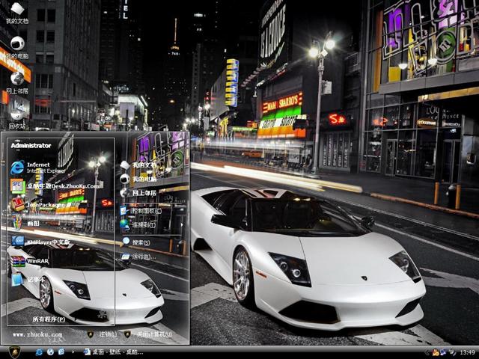Open 我的文档 in start menu right column
This screenshot has width=479, height=359.
pyautogui.click(x=138, y=165)
